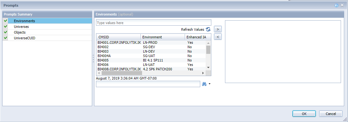Click the panel splitter collapse handle

(x=93, y=58)
